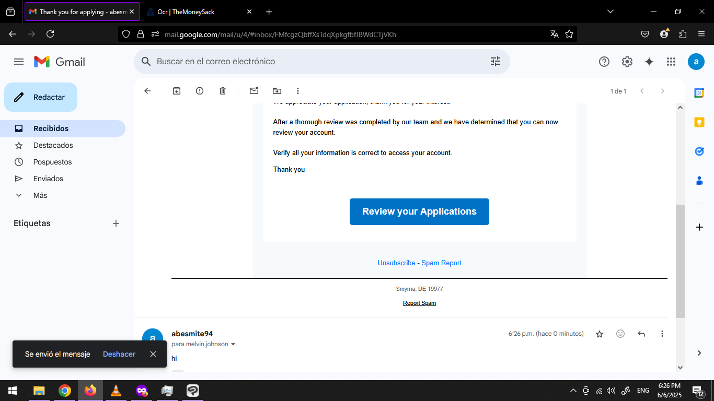Open a new browser tab
The height and width of the screenshot is (401, 714).
[269, 11]
